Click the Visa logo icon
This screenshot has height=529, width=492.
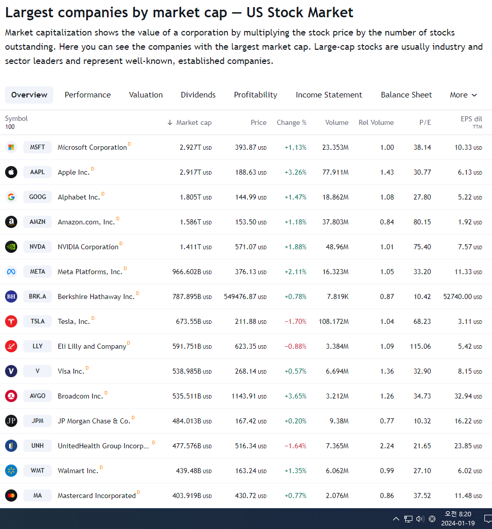[11, 371]
